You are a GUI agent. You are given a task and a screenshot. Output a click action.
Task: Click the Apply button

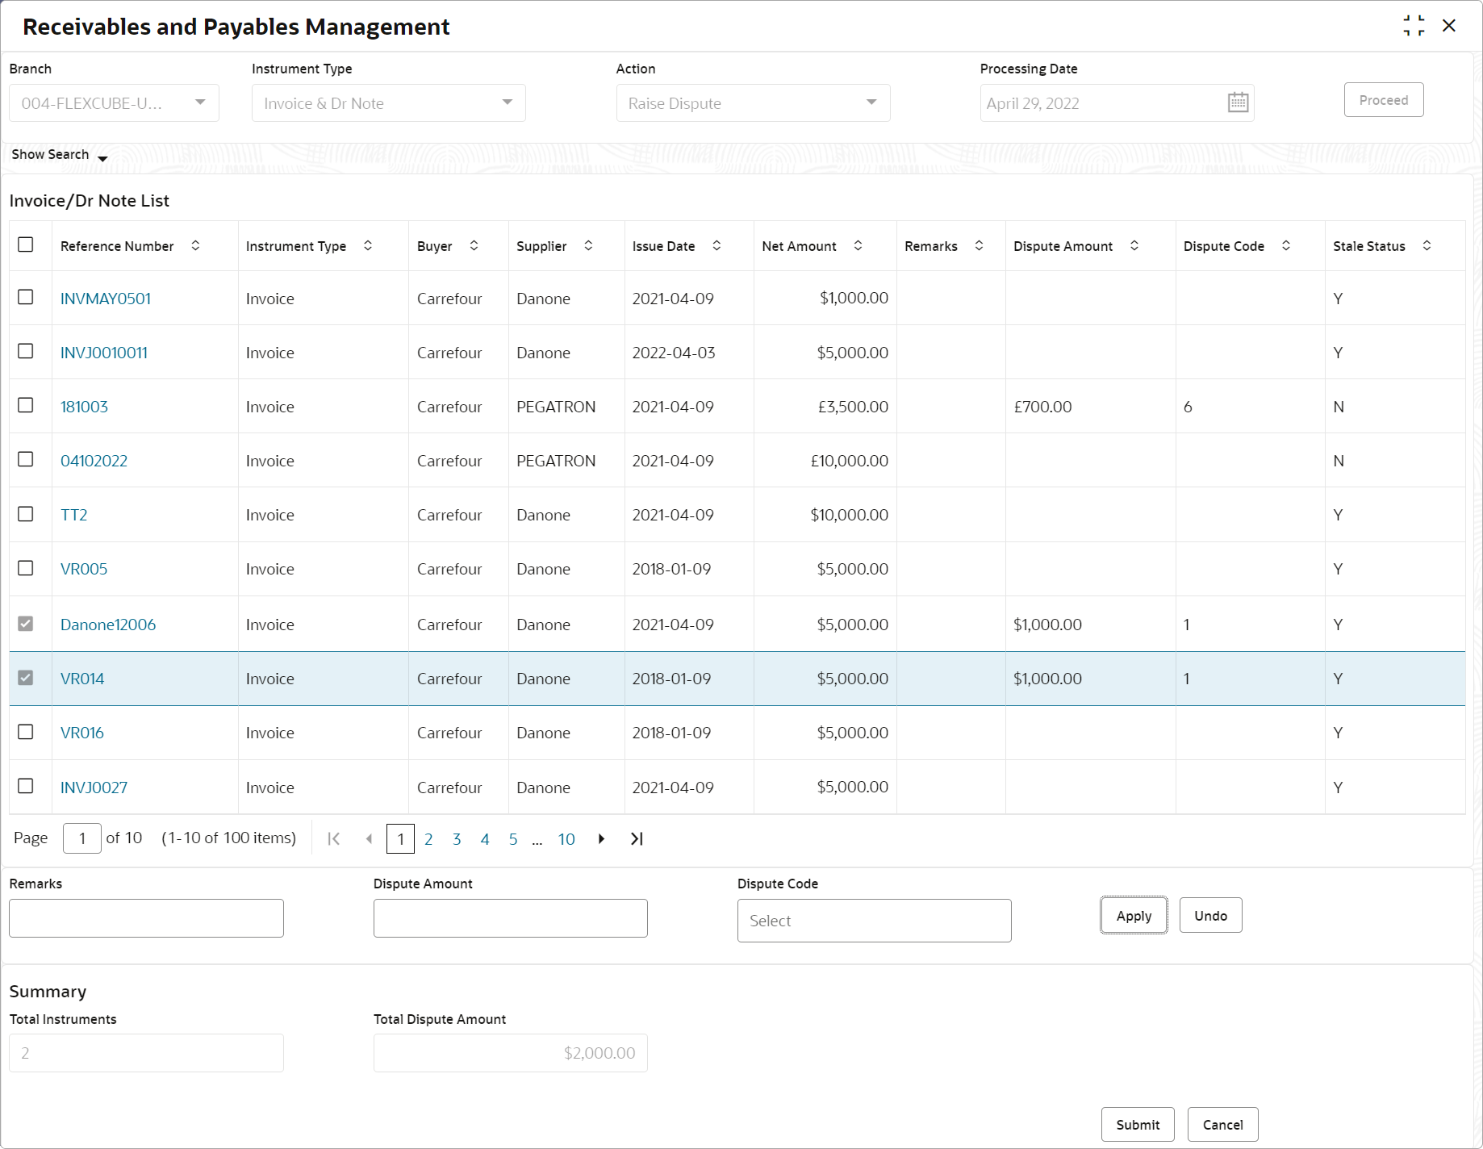click(1134, 916)
